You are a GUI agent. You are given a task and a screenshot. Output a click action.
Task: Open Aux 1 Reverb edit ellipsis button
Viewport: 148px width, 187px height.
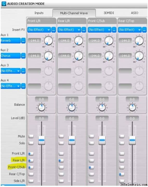click(23, 41)
